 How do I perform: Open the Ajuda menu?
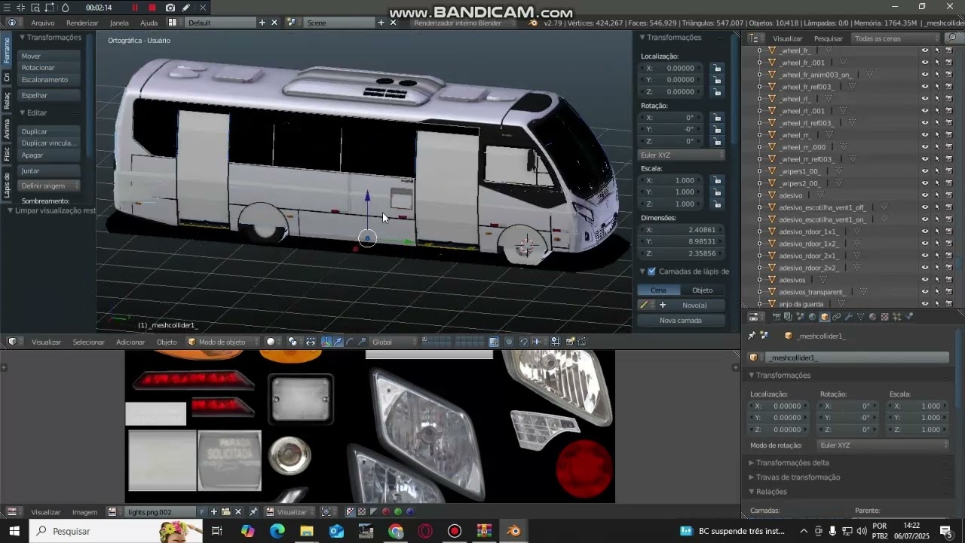tap(149, 23)
